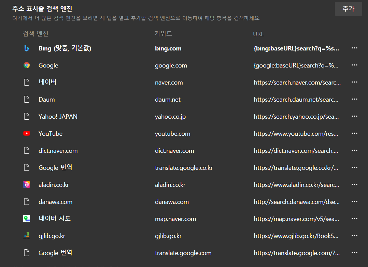Click the daum.net keyword

coord(168,100)
